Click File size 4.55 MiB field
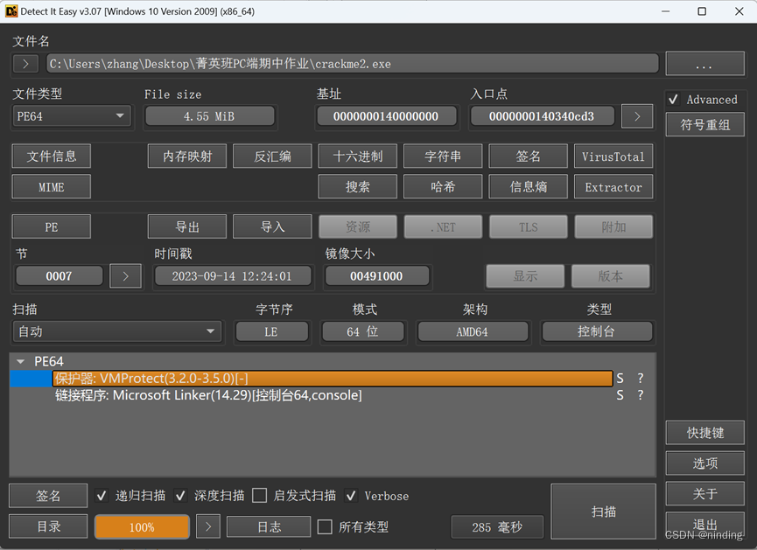Screen dimensions: 757x550 (209, 116)
